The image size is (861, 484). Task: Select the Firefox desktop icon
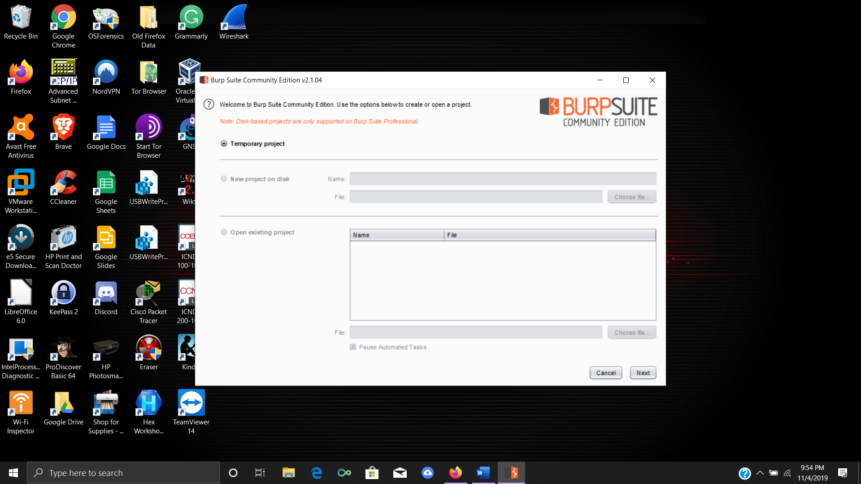21,77
